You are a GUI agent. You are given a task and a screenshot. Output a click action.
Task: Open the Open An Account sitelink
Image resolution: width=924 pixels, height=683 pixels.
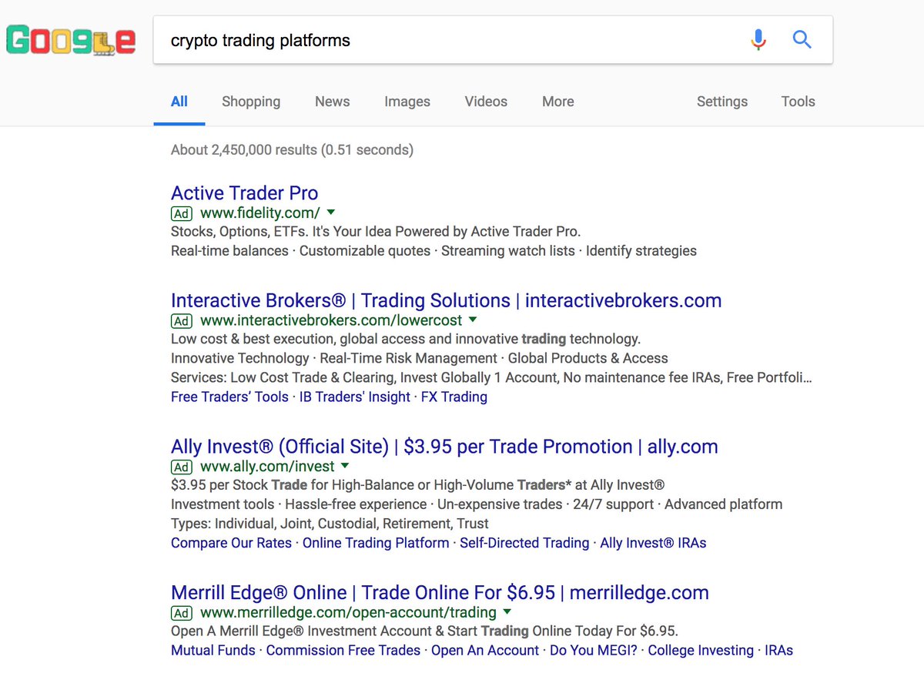[x=485, y=651]
